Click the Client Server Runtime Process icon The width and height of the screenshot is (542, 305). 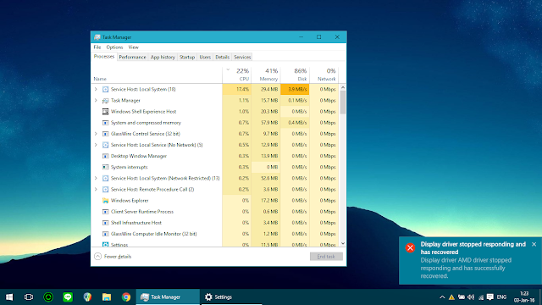(x=105, y=212)
